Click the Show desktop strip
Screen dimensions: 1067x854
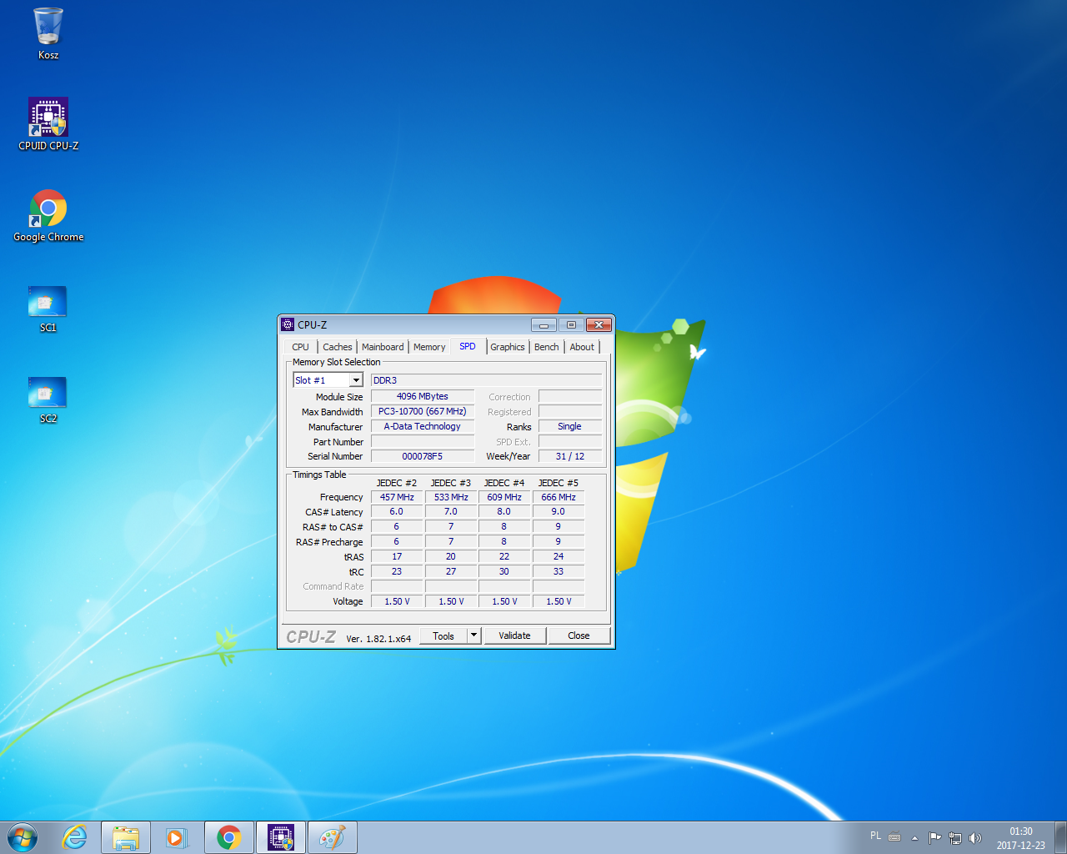pyautogui.click(x=1061, y=837)
